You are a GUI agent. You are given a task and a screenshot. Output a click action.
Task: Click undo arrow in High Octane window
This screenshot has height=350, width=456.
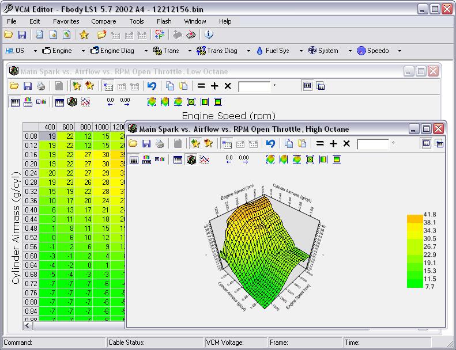click(x=270, y=143)
